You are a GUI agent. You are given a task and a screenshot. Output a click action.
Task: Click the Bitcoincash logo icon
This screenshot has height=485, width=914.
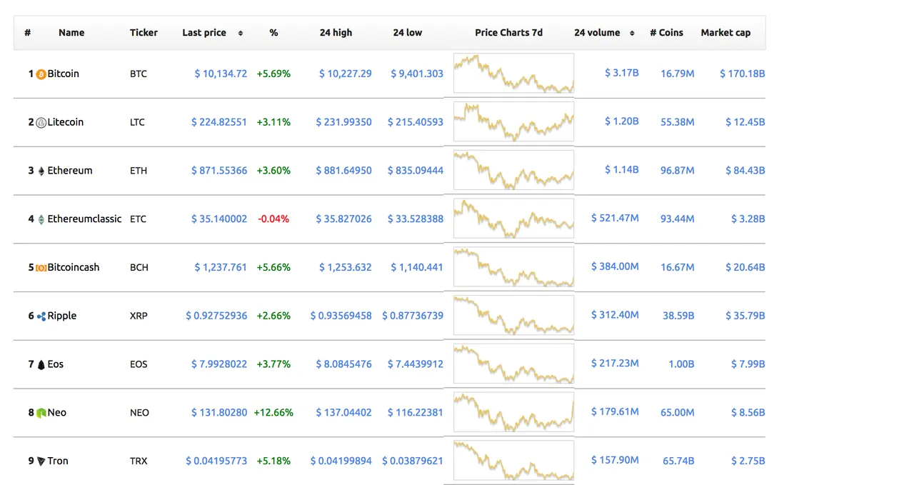coord(41,268)
